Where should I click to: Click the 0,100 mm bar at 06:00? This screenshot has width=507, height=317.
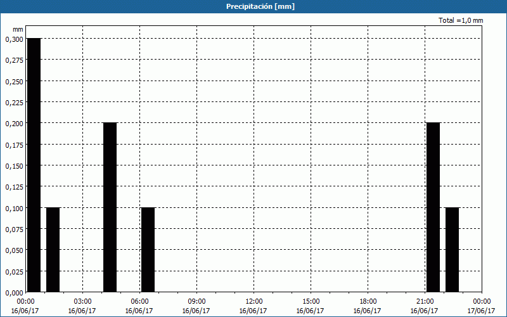pos(148,250)
